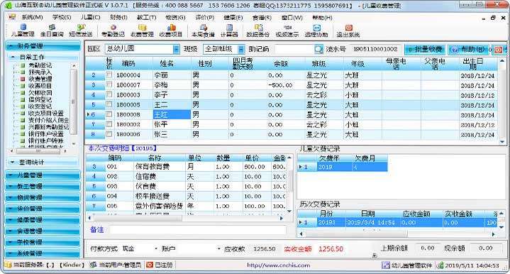Screen dimensions: 510x274
Task: Open 收费项目 toolbar icon
Action: (171, 31)
